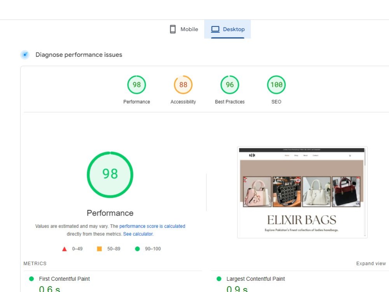Click the 90–100 legend range text
The image size is (389, 292).
click(153, 249)
